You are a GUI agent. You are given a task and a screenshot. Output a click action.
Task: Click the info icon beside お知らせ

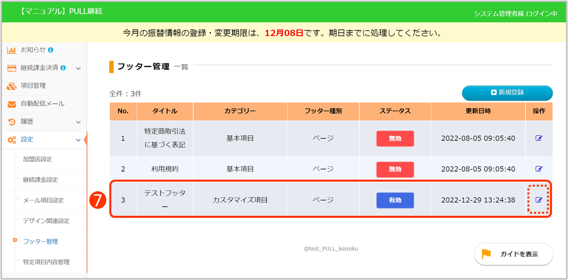(51, 50)
